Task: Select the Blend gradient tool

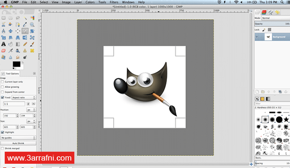Action: 18,44
